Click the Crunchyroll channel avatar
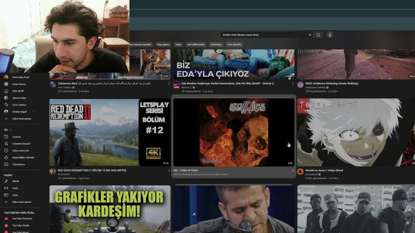Image resolution: width=415 pixels, height=233 pixels. [300, 172]
